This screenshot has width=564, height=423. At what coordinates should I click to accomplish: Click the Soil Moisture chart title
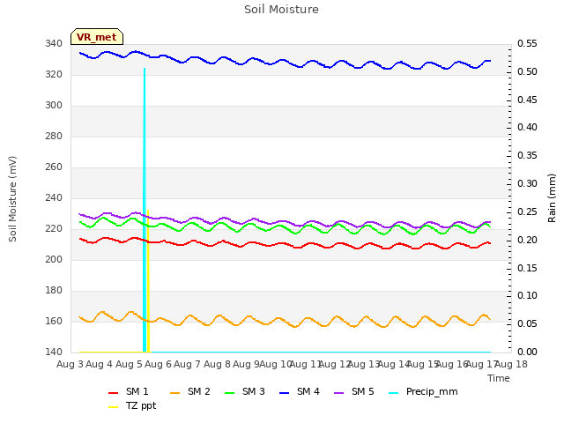click(282, 10)
